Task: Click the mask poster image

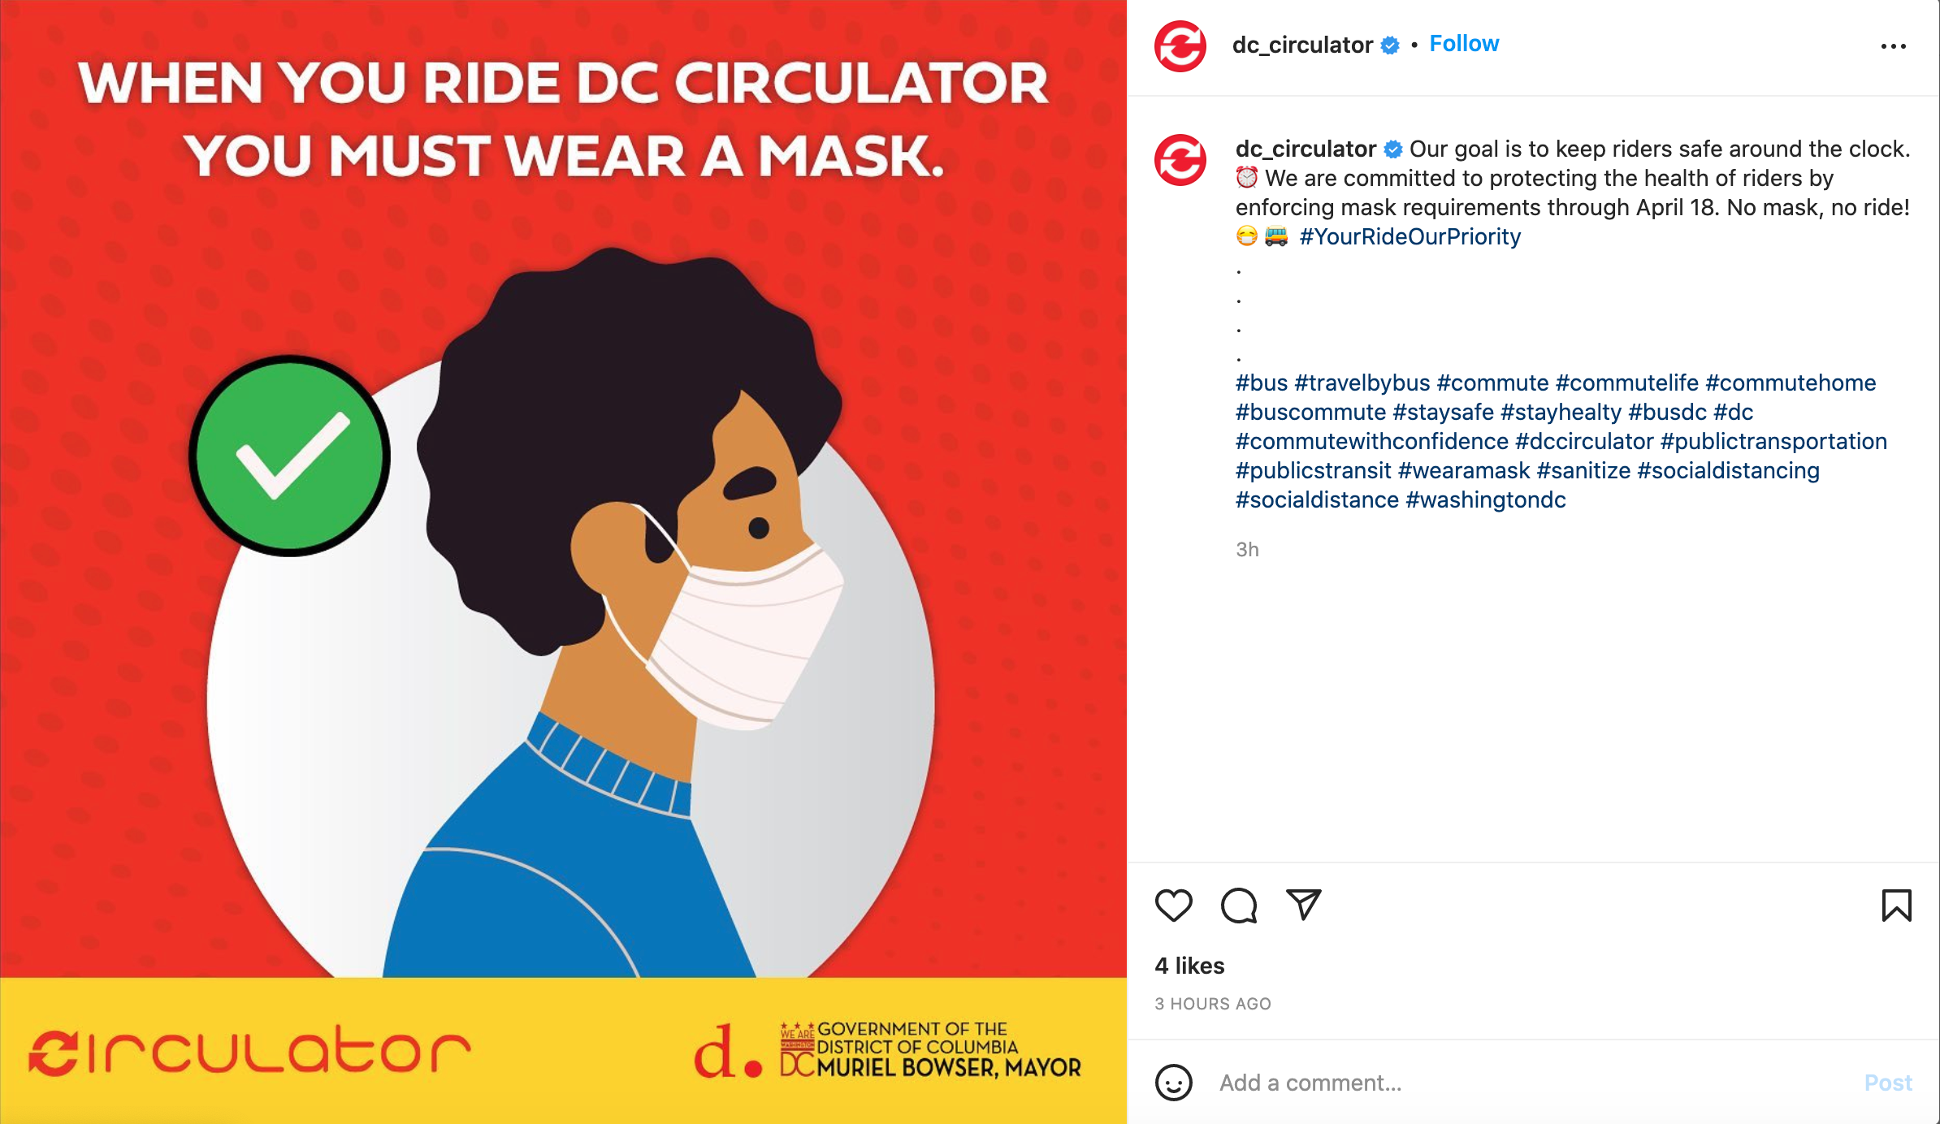Action: point(563,562)
